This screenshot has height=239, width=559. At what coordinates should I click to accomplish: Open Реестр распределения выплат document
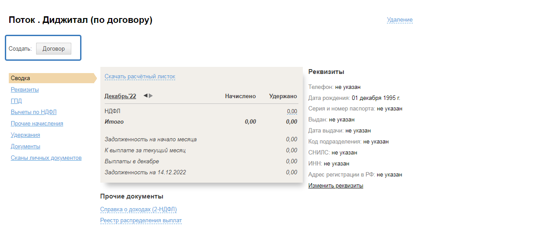coord(141,221)
